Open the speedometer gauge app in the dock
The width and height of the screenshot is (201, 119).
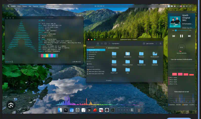tap(107, 110)
